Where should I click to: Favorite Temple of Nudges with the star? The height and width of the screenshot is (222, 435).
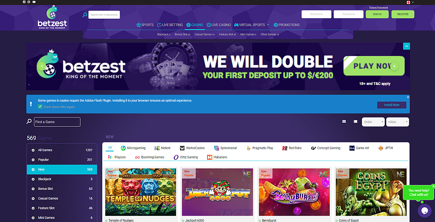(x=106, y=221)
